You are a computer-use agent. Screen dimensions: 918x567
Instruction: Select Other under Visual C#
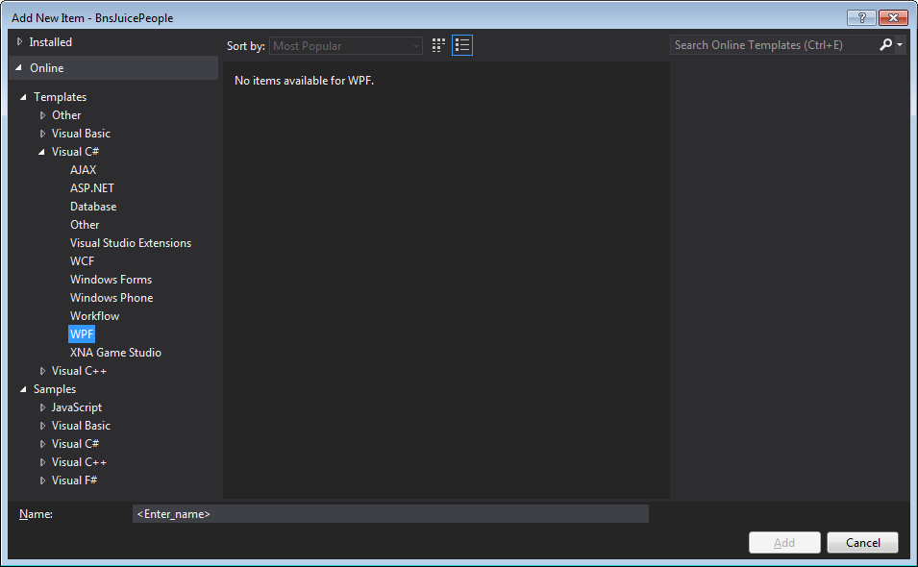[85, 225]
